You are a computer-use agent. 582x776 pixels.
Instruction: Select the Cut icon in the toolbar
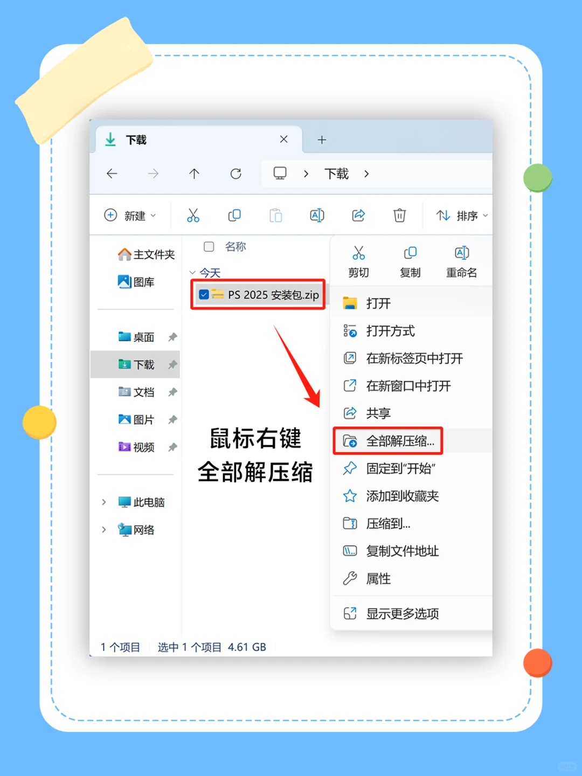coord(193,215)
